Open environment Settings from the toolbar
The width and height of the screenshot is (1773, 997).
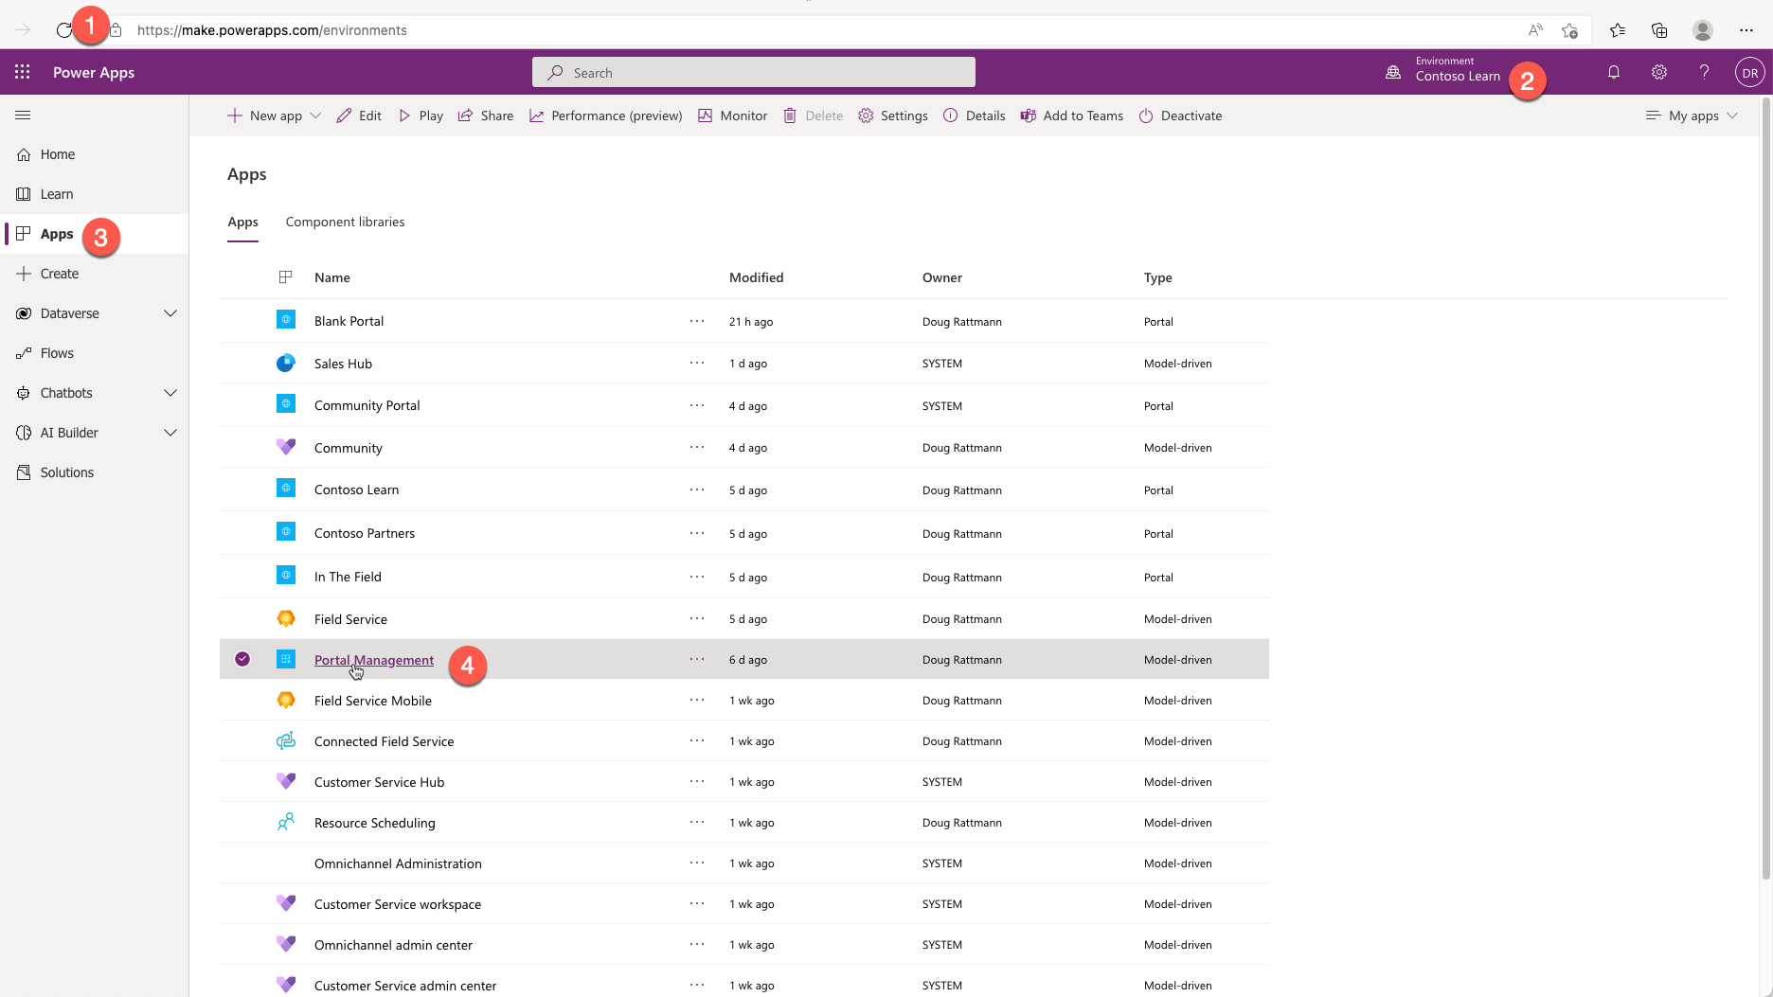[x=892, y=116]
